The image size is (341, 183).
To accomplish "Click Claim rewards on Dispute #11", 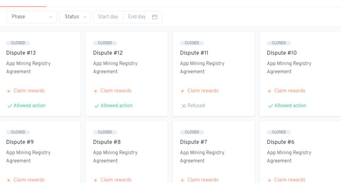I will [x=203, y=91].
